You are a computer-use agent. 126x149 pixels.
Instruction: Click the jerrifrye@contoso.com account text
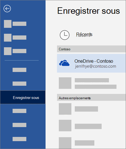(x=95, y=66)
